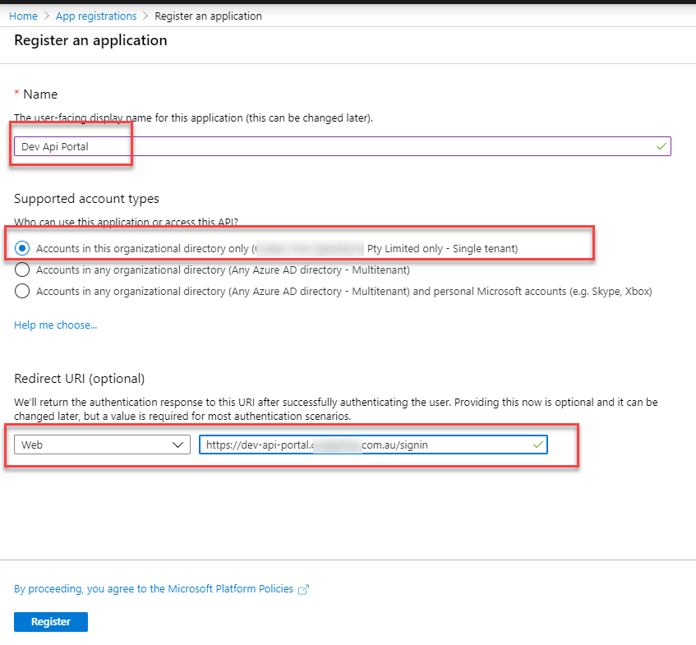
Task: Click the Home breadcrumb link
Action: point(23,16)
